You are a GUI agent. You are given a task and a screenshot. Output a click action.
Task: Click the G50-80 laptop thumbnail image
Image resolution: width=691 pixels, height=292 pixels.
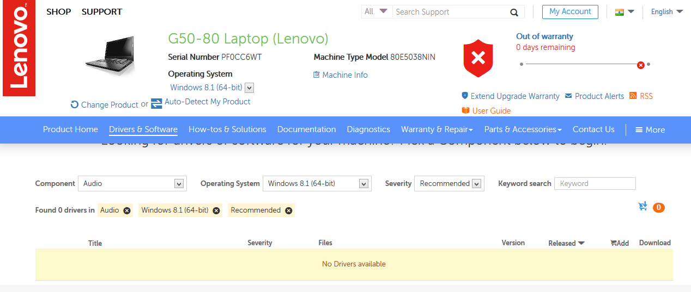click(x=111, y=57)
